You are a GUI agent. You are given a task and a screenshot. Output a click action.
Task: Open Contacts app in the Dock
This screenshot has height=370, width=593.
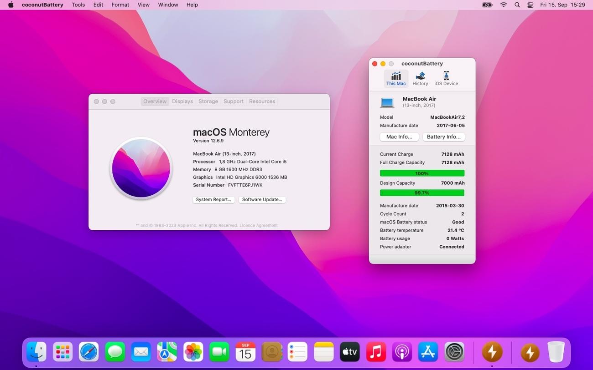272,352
